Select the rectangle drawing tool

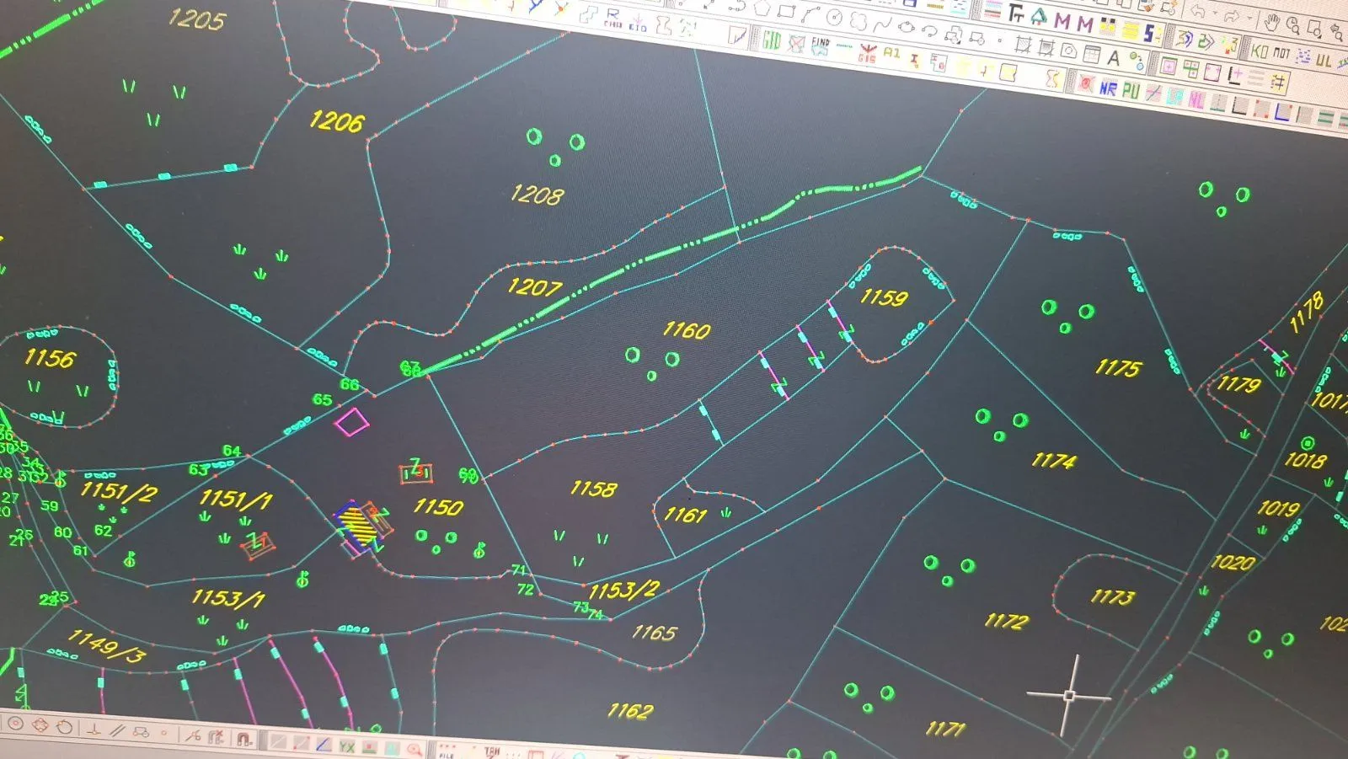point(787,11)
